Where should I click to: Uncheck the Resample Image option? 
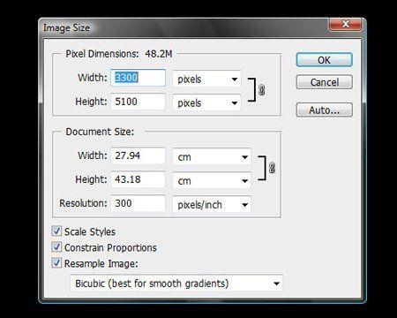point(56,263)
